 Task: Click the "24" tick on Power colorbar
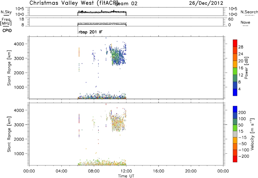(x=241, y=54)
